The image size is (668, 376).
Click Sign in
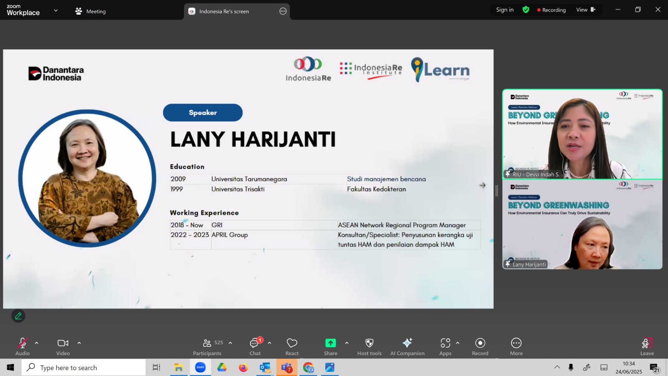(505, 10)
